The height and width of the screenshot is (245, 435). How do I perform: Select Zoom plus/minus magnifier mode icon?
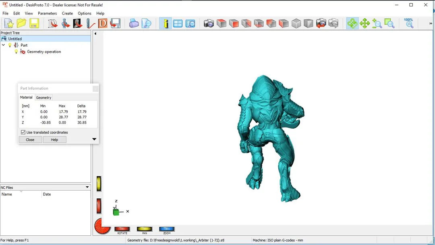coord(377,24)
